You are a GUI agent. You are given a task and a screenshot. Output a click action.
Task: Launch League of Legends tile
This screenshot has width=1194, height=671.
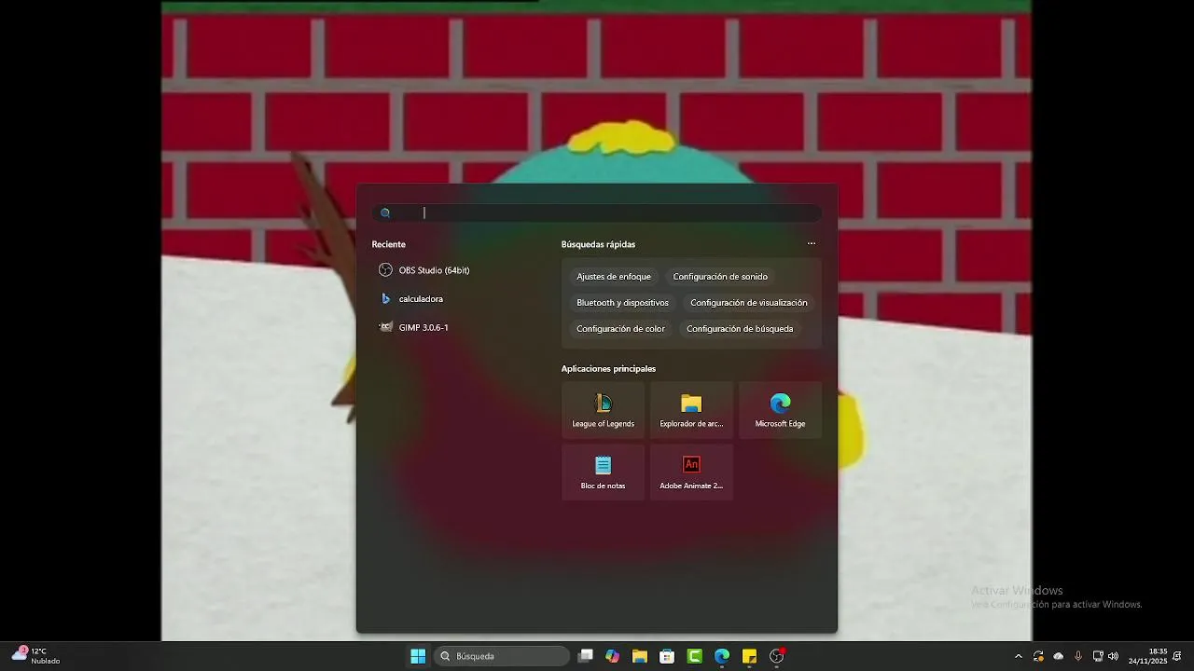604,410
